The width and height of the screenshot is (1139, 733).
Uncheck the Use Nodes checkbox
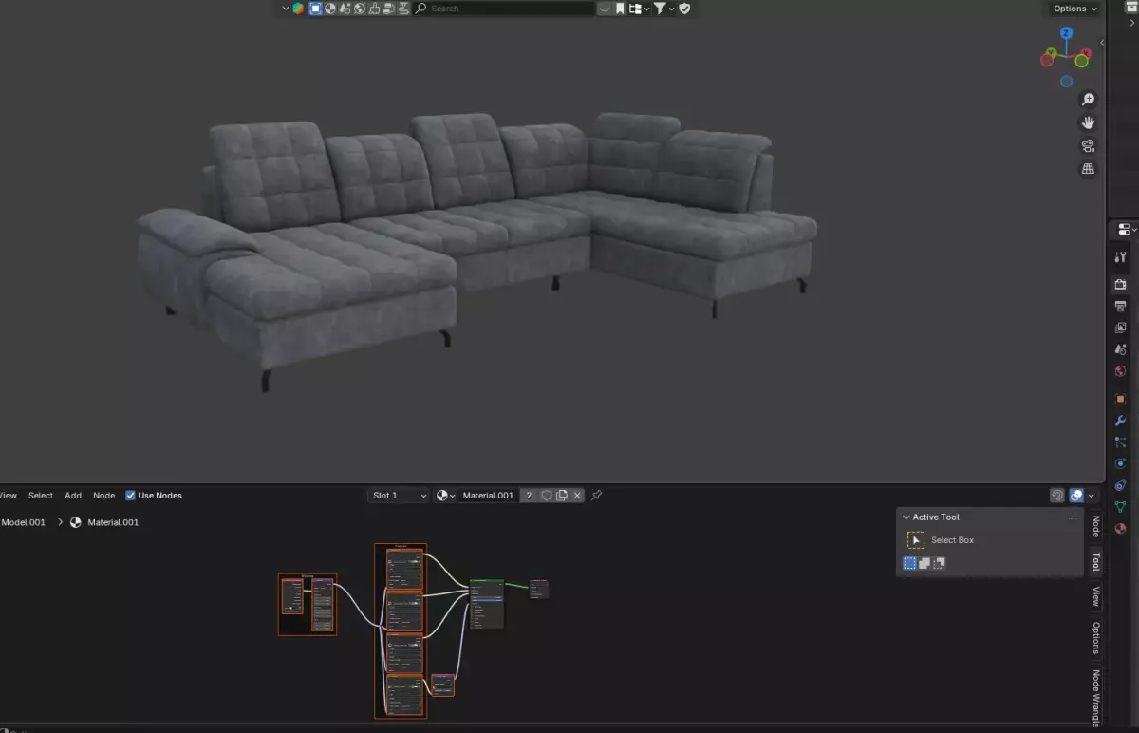tap(131, 496)
